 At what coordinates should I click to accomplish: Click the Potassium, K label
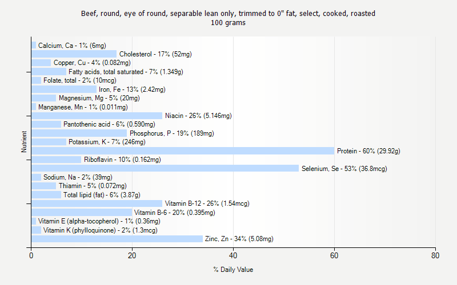[107, 142]
